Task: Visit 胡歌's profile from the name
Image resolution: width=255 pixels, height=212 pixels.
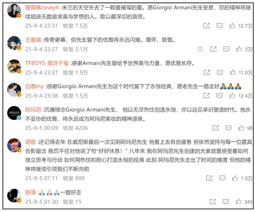Action: 31,142
